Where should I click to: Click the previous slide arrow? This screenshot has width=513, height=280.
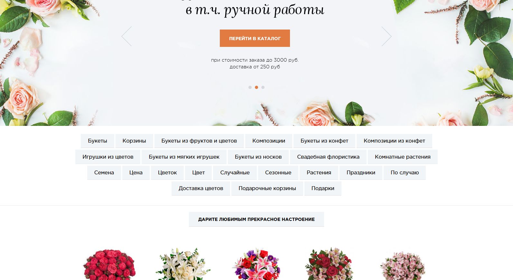point(126,36)
